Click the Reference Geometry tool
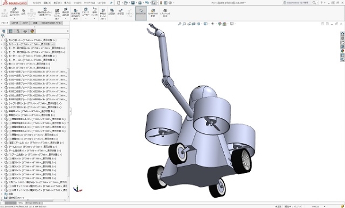Image resolution: width=345 pixels, height=208 pixels. click(x=95, y=12)
